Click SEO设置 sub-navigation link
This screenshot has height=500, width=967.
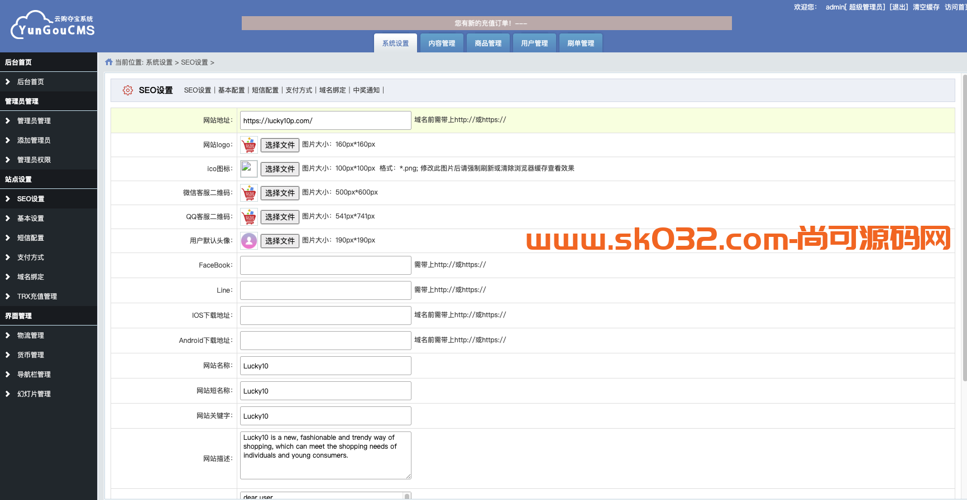tap(198, 90)
